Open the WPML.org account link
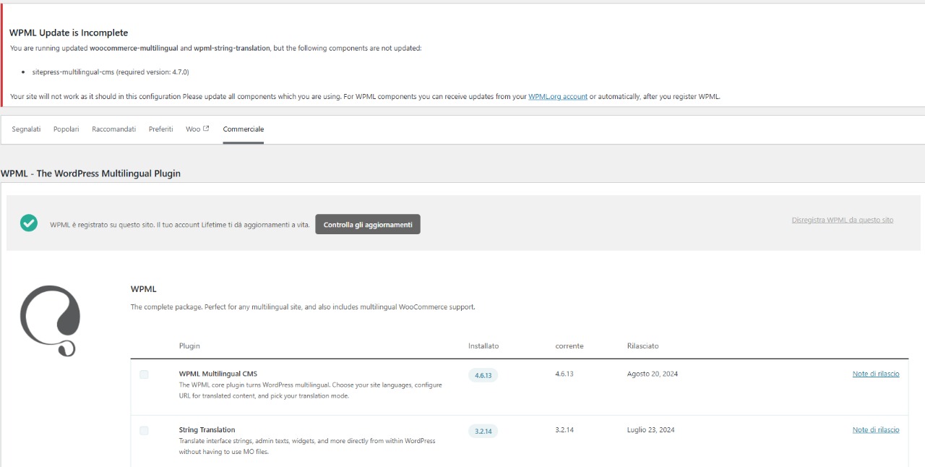Image resolution: width=925 pixels, height=467 pixels. click(x=558, y=96)
